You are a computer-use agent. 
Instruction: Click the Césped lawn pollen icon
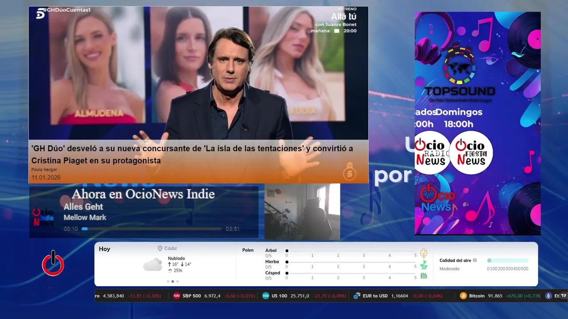pyautogui.click(x=423, y=276)
